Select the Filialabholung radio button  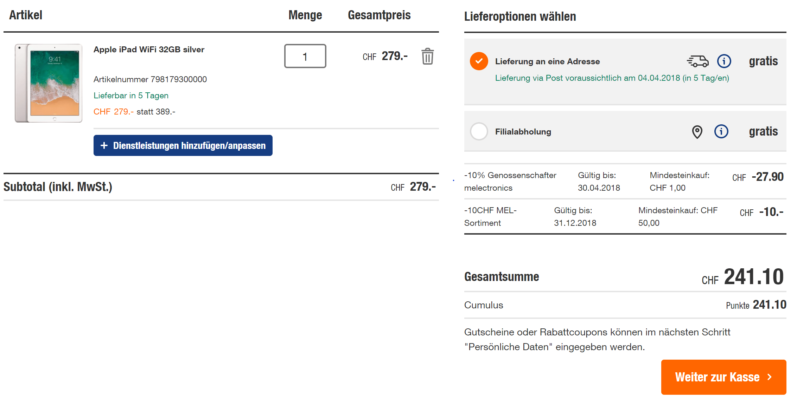pyautogui.click(x=479, y=132)
